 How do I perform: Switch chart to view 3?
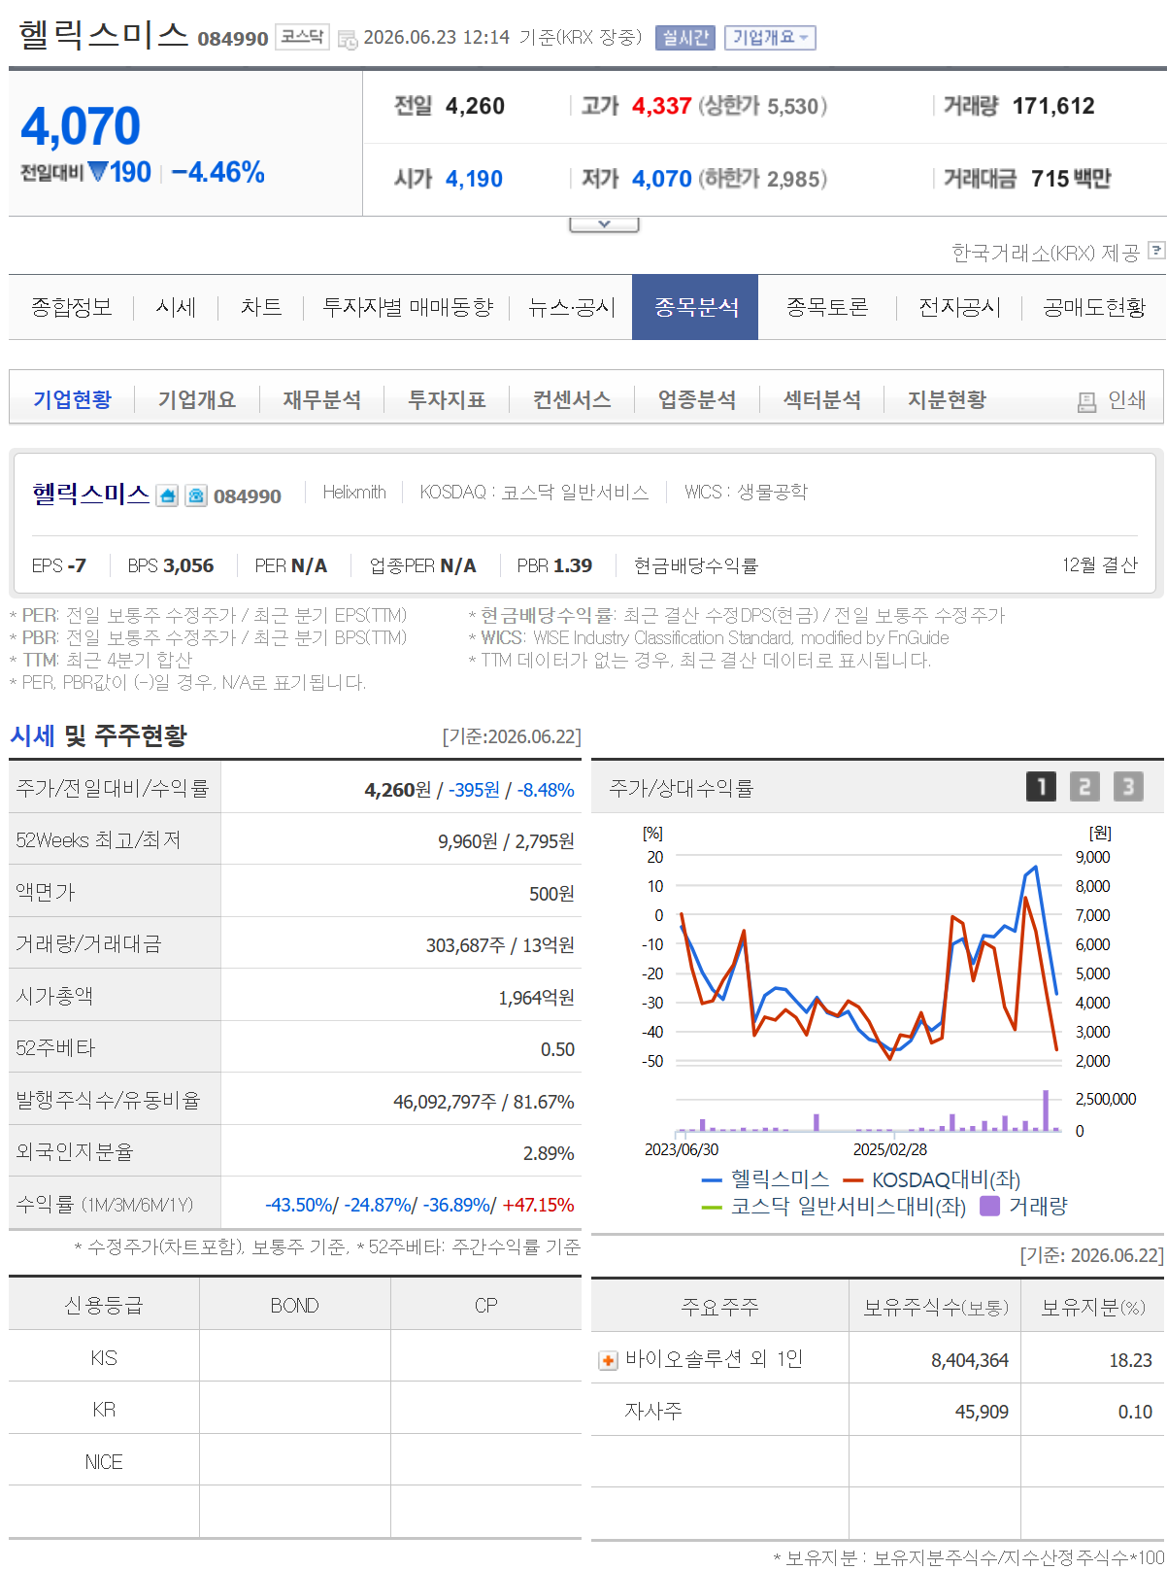pos(1128,786)
